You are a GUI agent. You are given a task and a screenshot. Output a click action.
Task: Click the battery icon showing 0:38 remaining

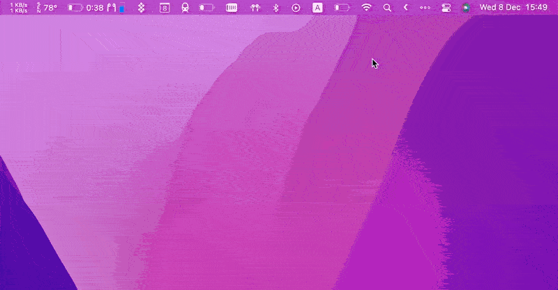(x=85, y=8)
